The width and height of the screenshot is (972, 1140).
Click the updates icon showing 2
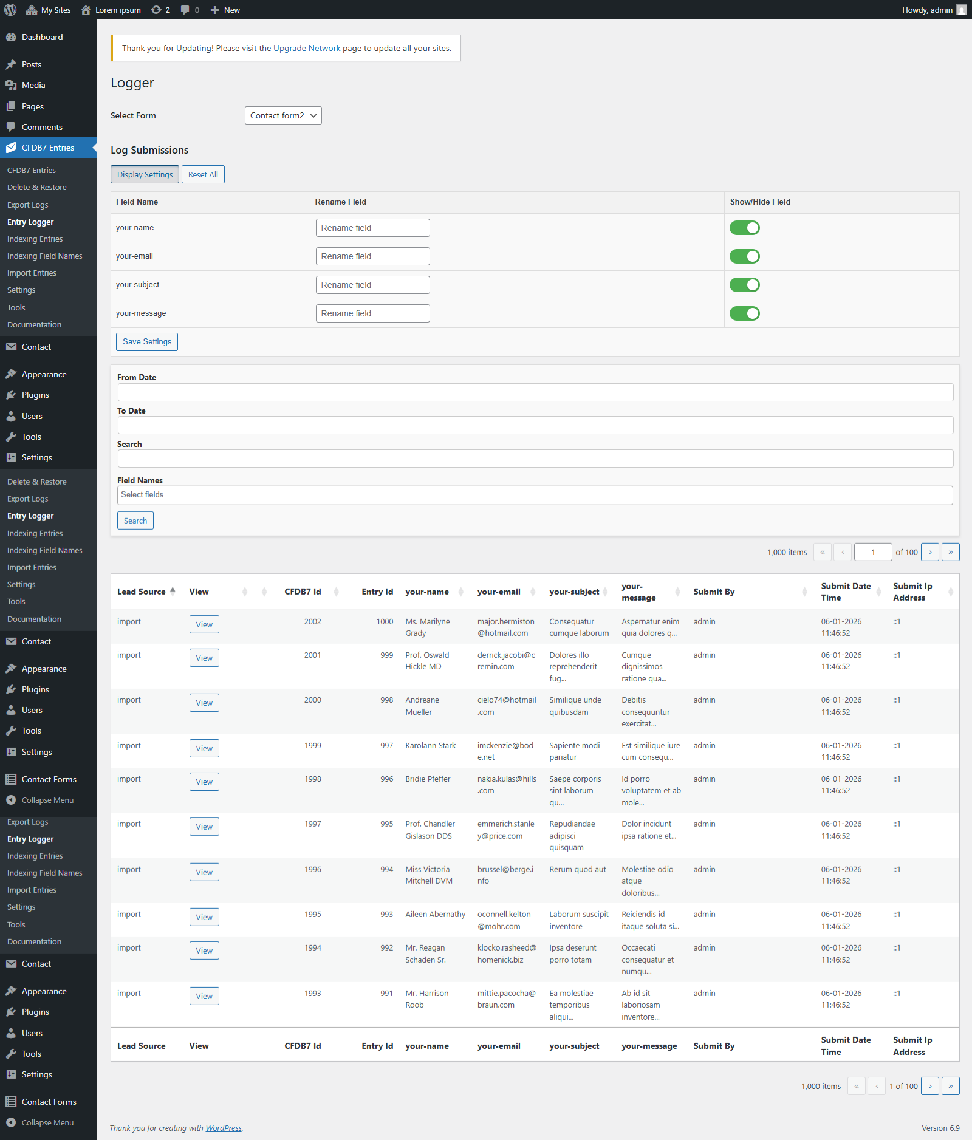click(x=156, y=10)
